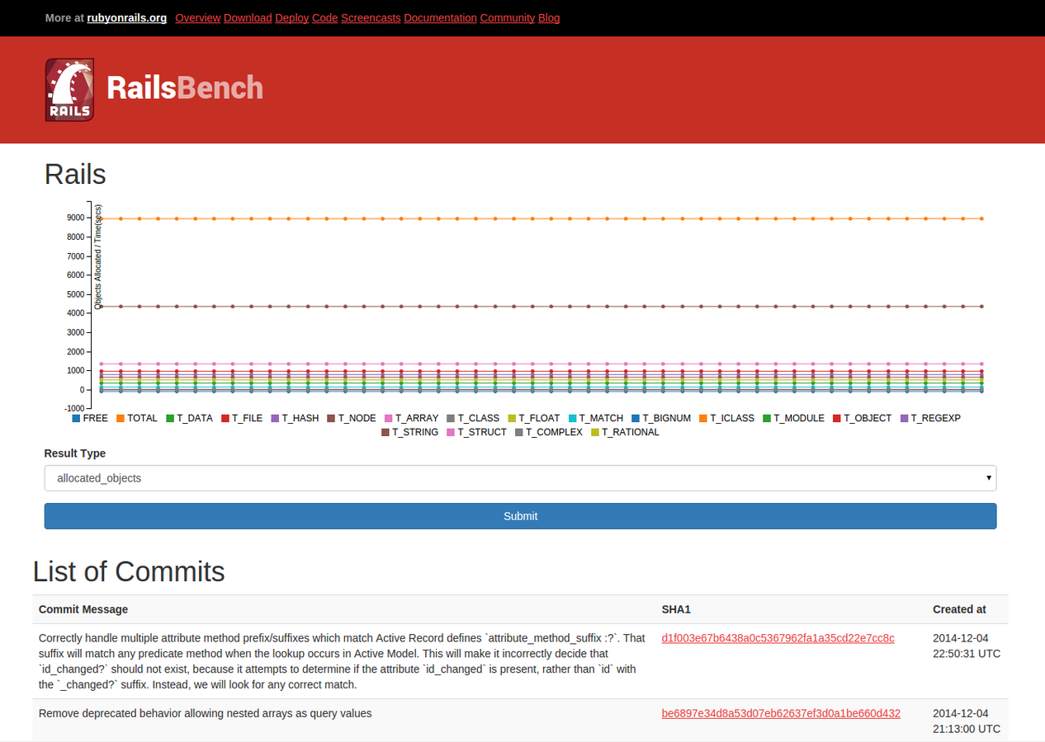Click the -1000 y-axis tick label
Screen dimensions: 1045x742
click(74, 409)
